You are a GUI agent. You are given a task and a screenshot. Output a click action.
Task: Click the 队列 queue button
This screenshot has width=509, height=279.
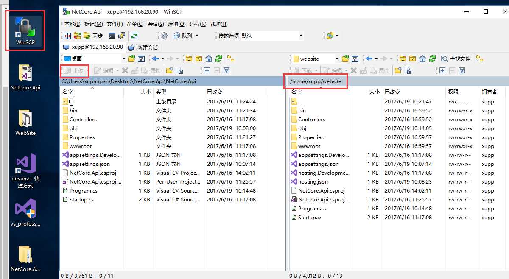(183, 36)
